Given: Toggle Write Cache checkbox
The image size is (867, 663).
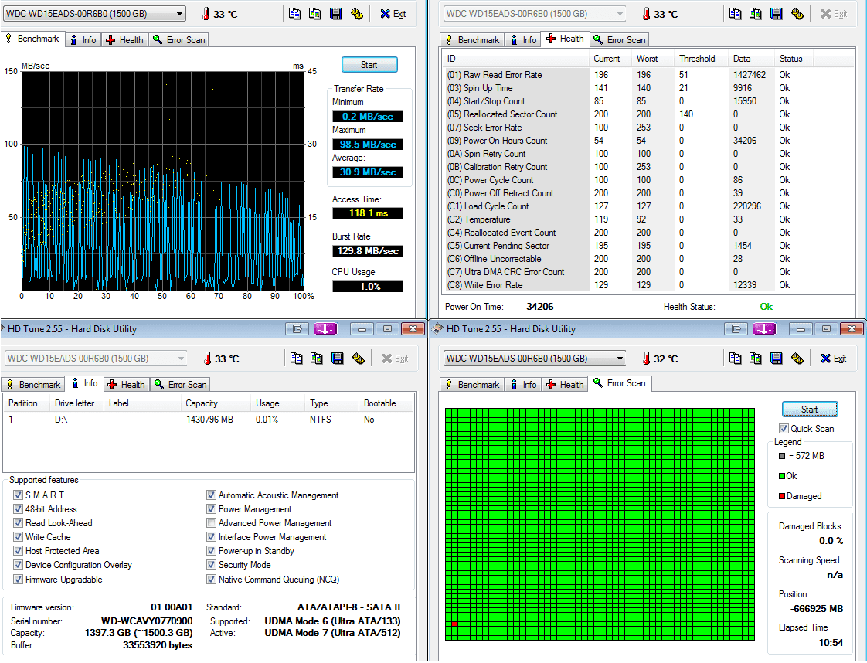Looking at the screenshot, I should tap(18, 536).
